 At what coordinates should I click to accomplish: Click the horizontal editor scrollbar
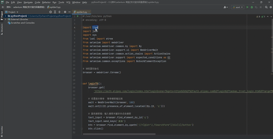[119, 134]
